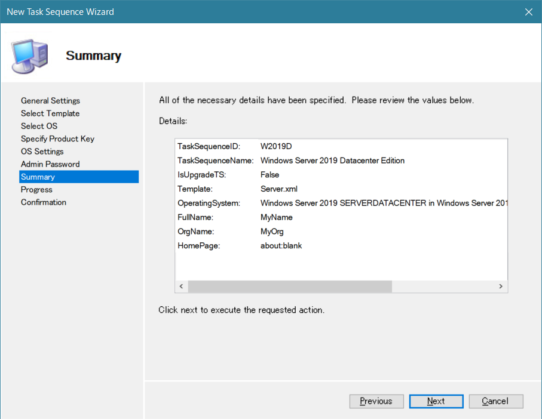Click the FullName value MyName
This screenshot has height=419, width=542.
tap(277, 217)
